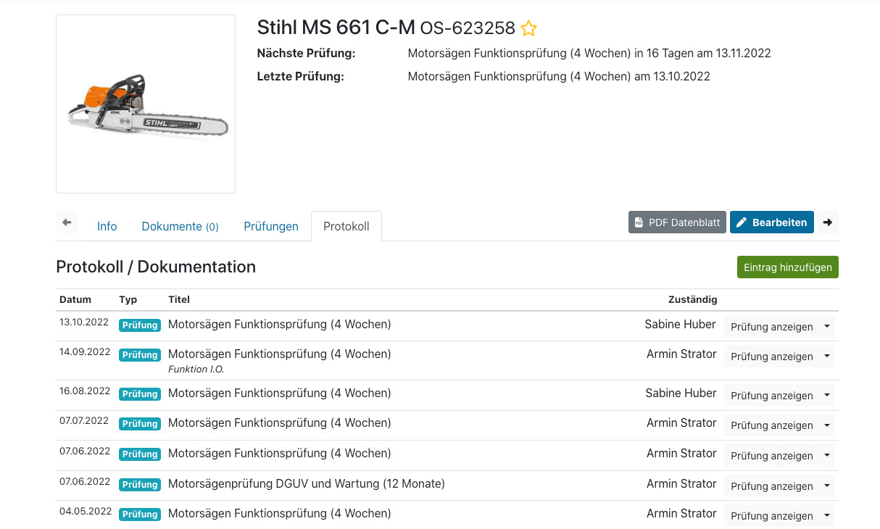Click the Prüfung badge on 14.09.2022 row
The image size is (880, 529).
[140, 355]
